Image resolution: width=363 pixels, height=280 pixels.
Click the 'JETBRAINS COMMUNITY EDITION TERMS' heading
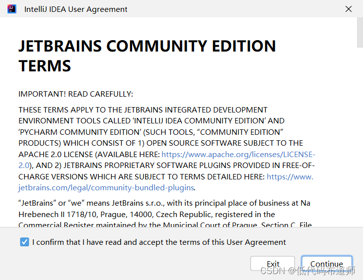pyautogui.click(x=147, y=56)
